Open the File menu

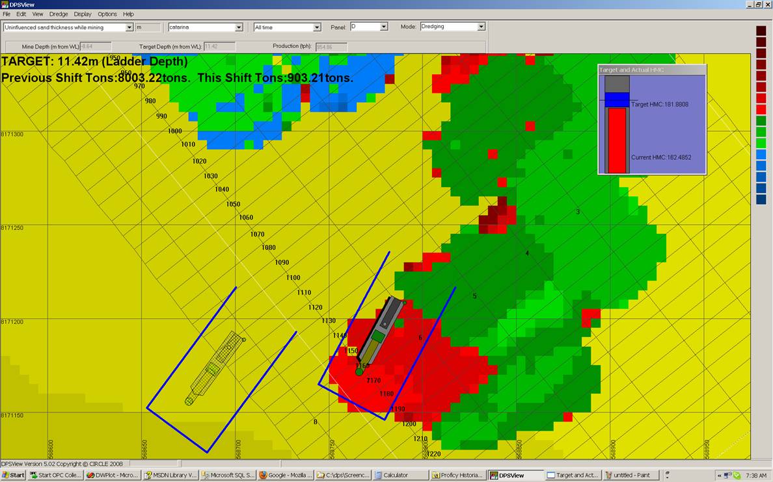coord(7,14)
